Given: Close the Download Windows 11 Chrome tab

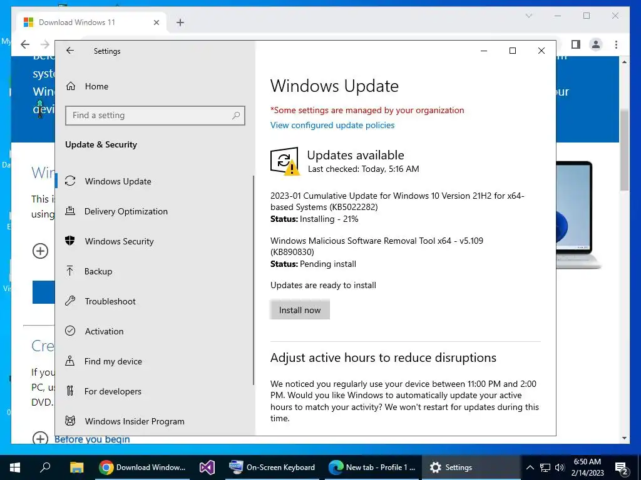Looking at the screenshot, I should coord(156,22).
